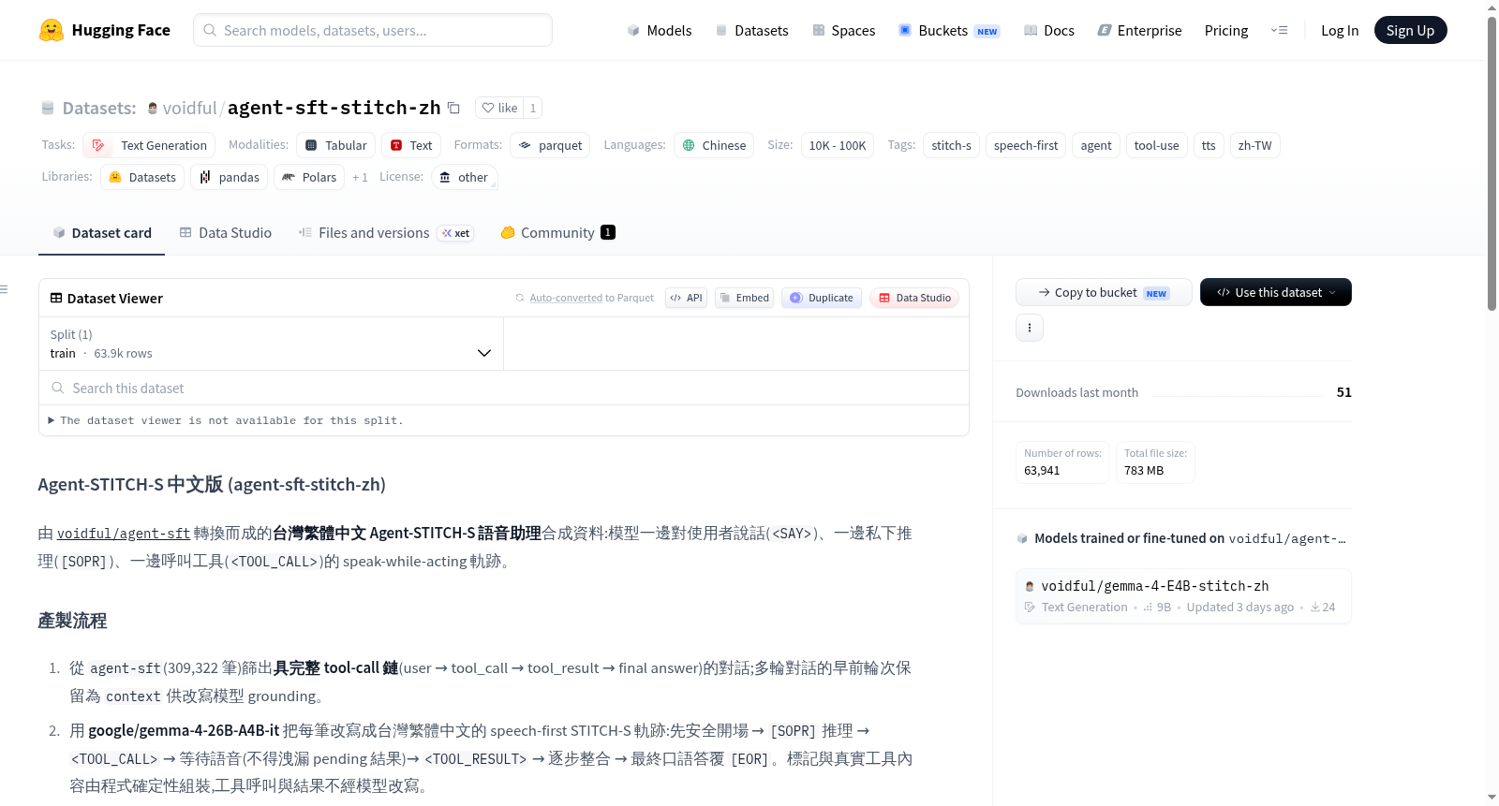The height and width of the screenshot is (806, 1499).
Task: Focus the main search models field
Action: click(x=373, y=30)
